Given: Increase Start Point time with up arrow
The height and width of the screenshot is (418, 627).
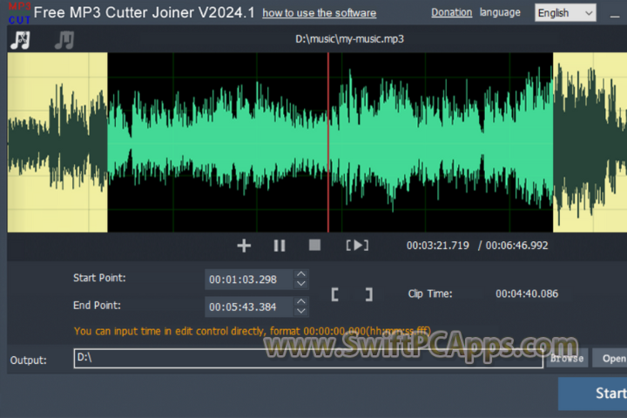Looking at the screenshot, I should [301, 274].
